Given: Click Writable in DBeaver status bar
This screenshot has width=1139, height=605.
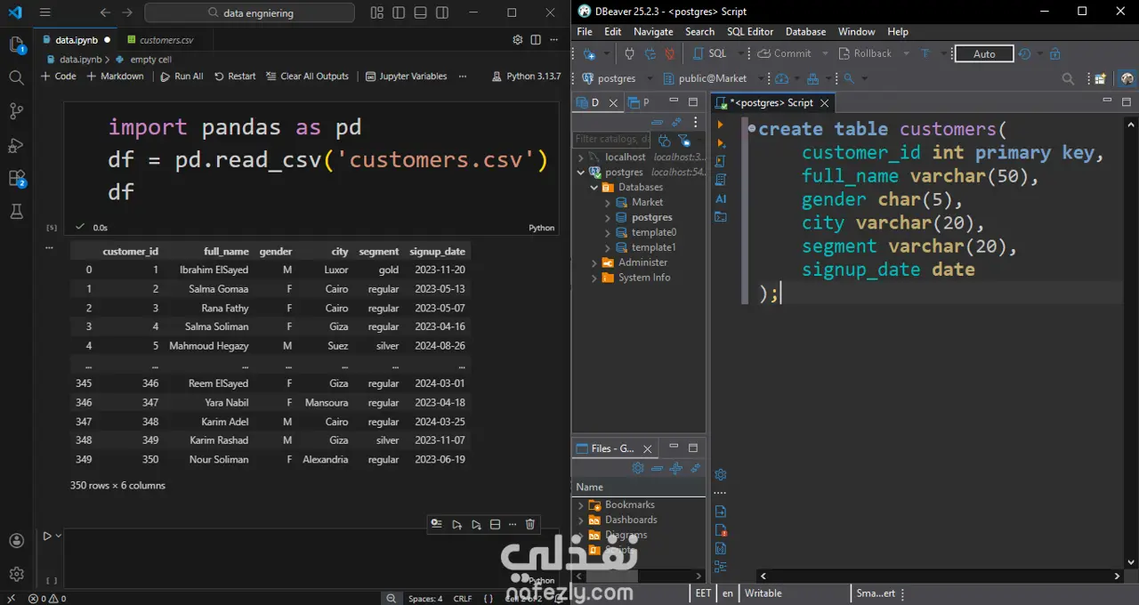Looking at the screenshot, I should (763, 593).
